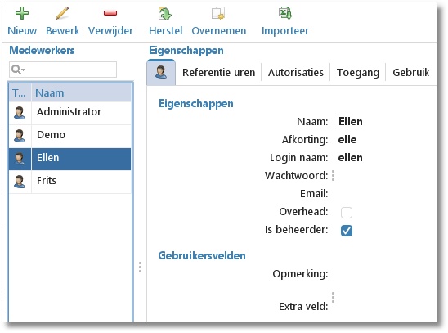
Task: Select Demo in the employee list
Action: coord(70,136)
